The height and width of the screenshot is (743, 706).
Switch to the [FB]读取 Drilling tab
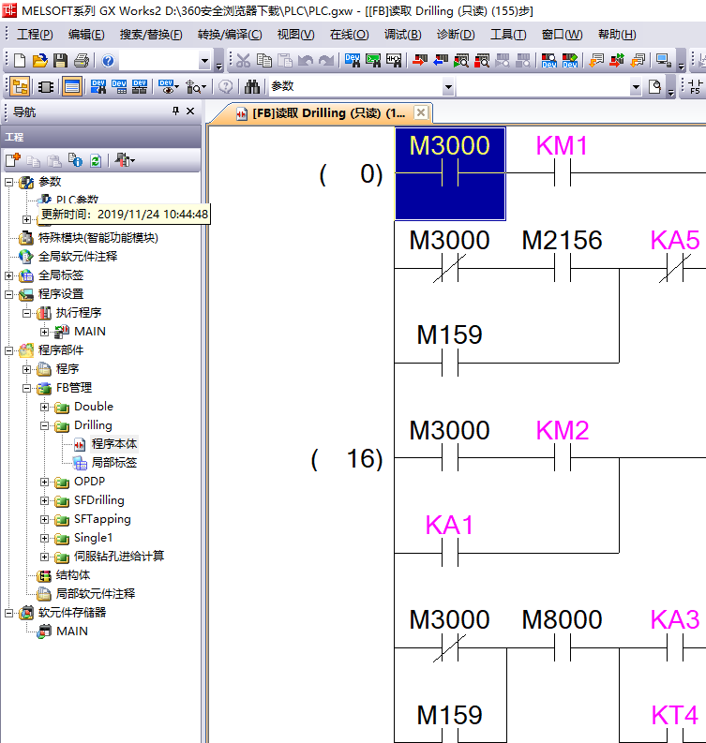pos(319,112)
